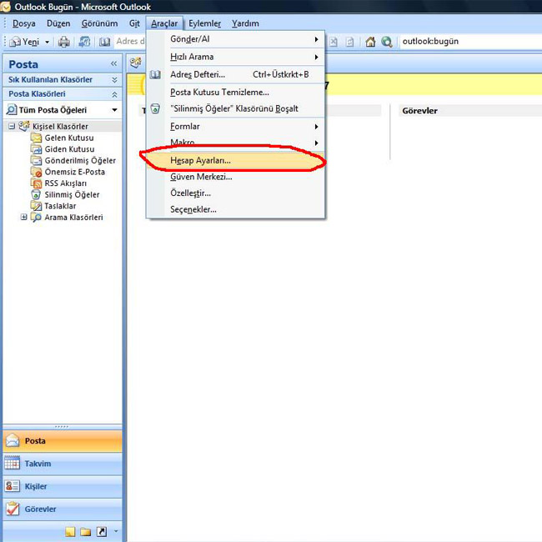Choose Posta Kutusu Temizleme menu item
This screenshot has height=542, width=542.
tap(235, 93)
